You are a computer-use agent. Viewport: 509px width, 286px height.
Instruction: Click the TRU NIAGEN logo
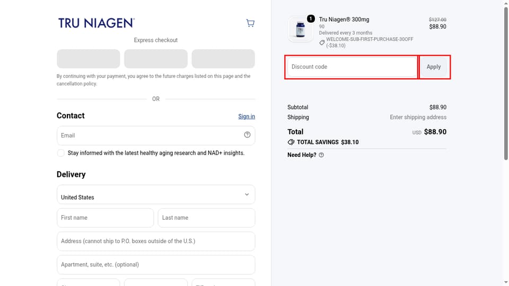tap(96, 23)
